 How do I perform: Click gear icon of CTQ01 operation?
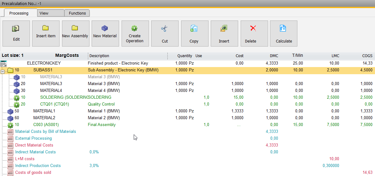(x=17, y=105)
